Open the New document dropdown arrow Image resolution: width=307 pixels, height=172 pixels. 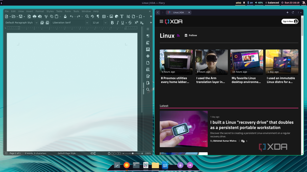(10, 17)
